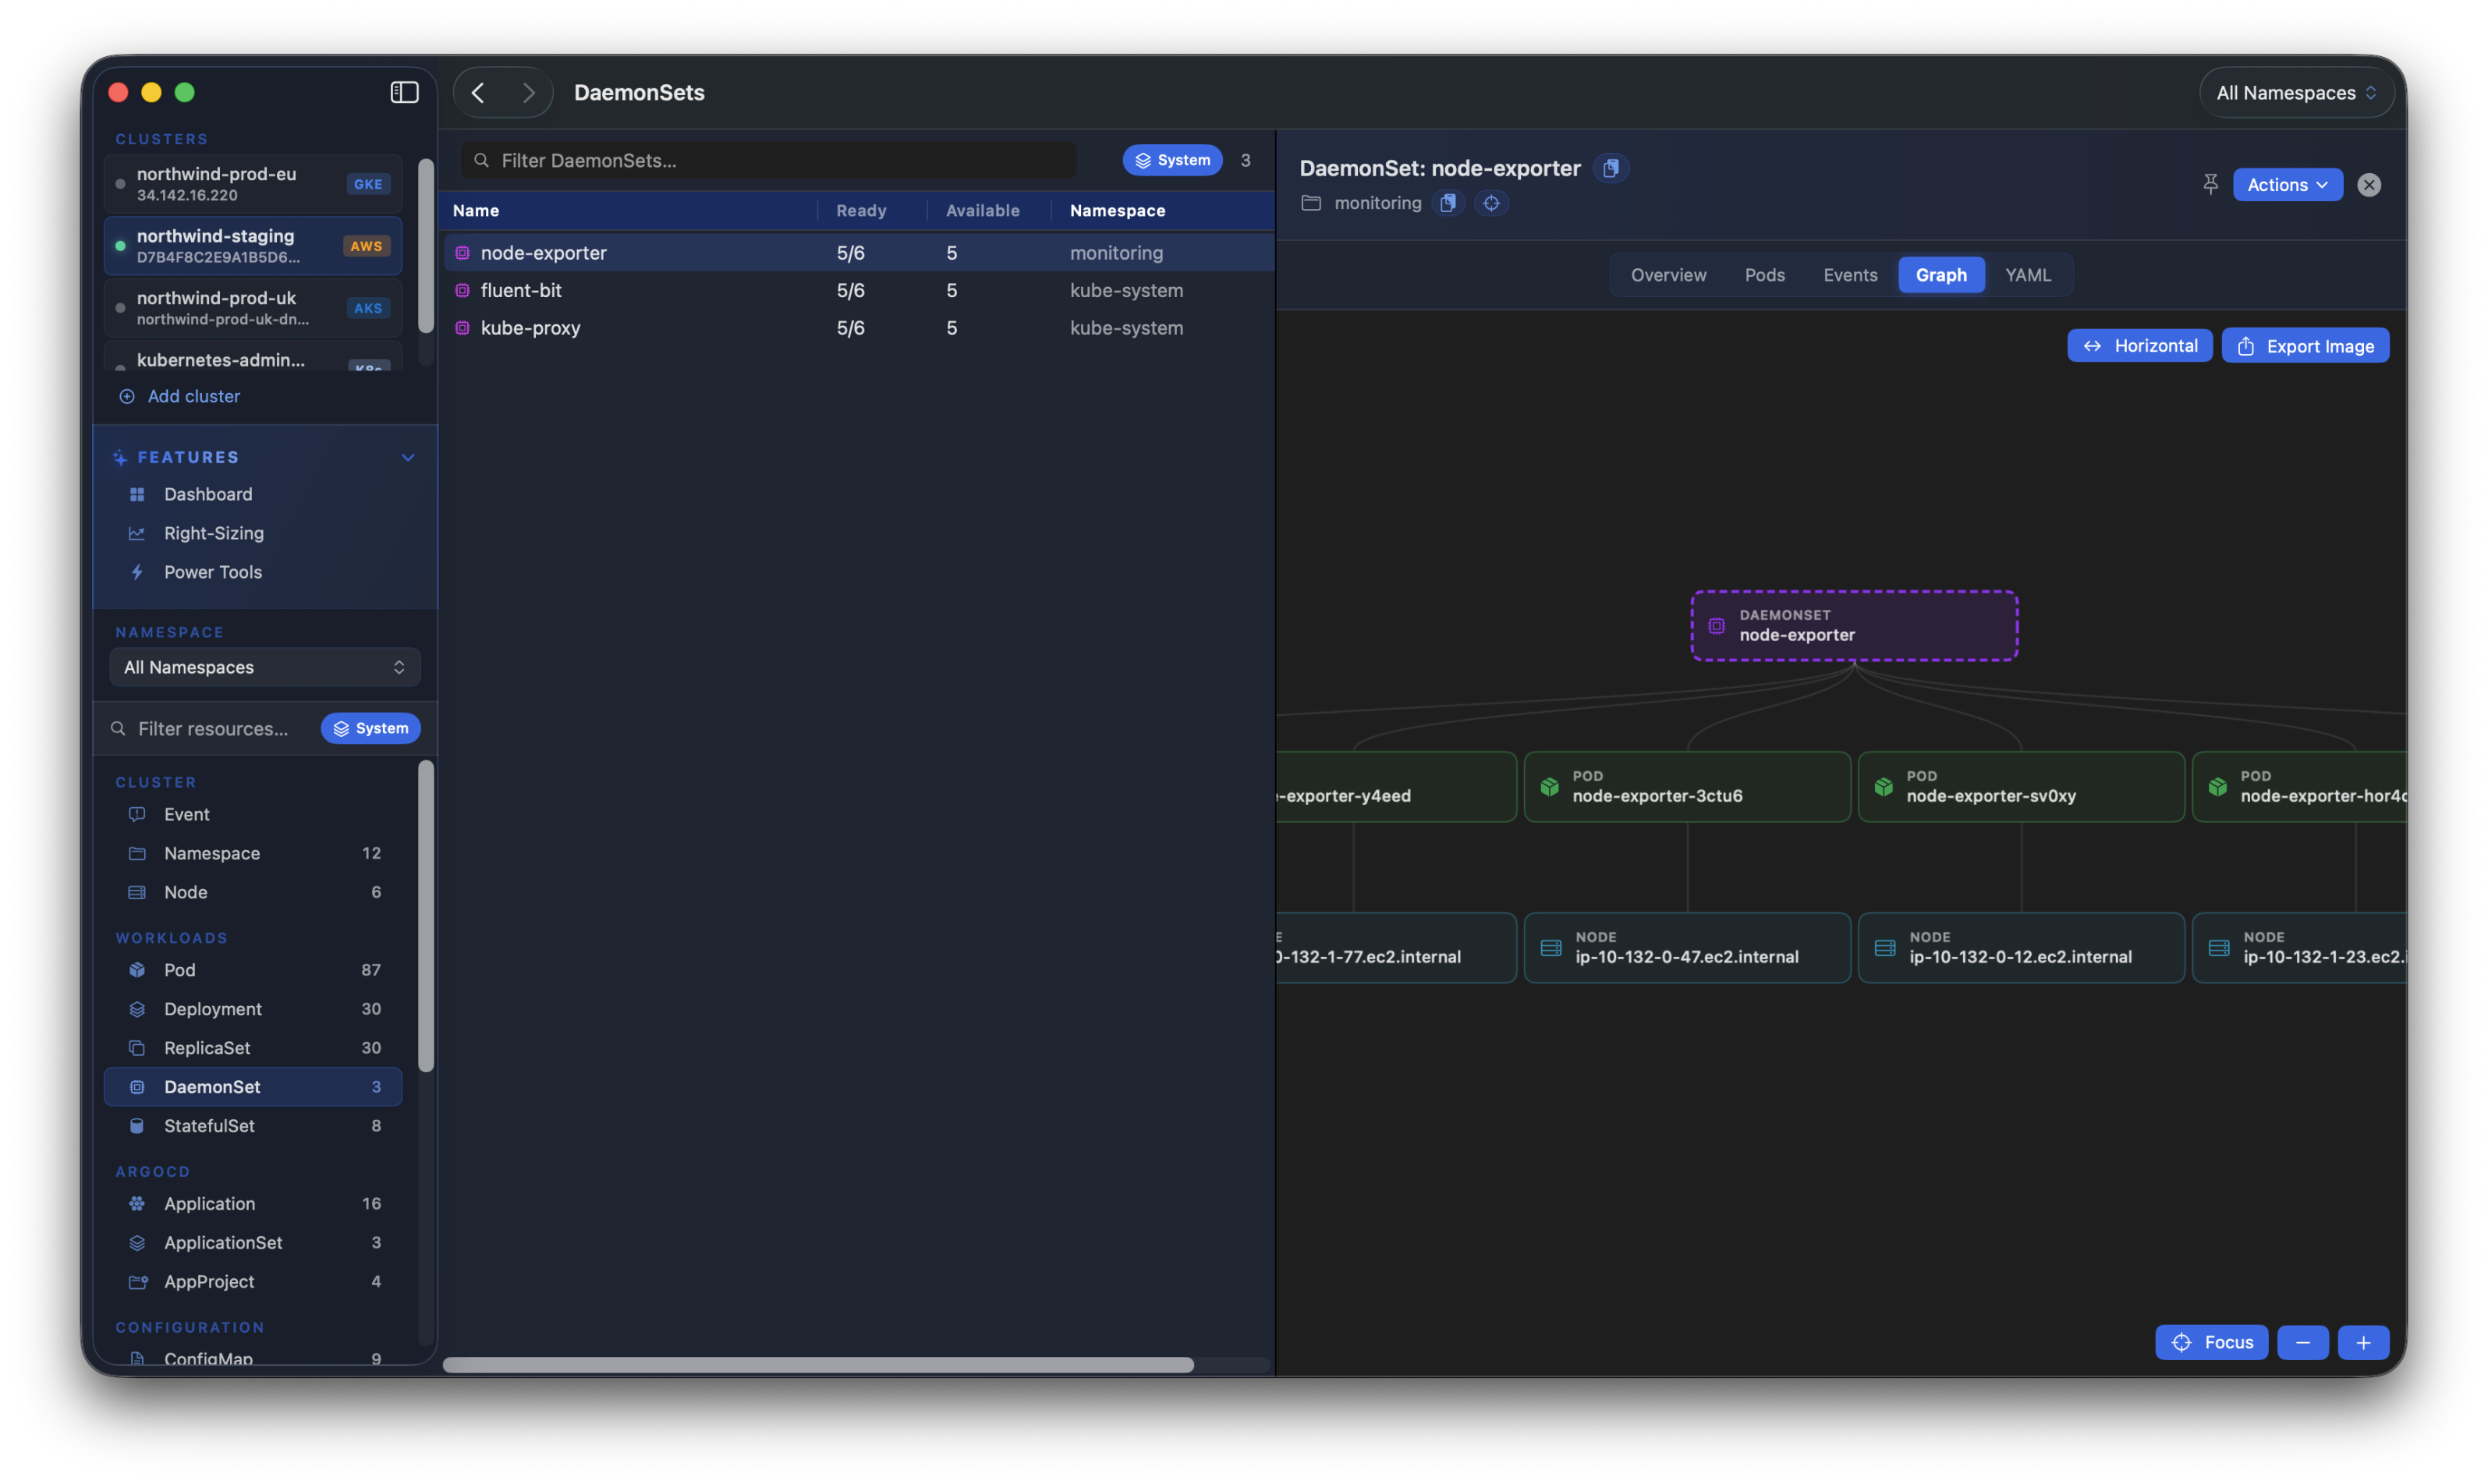This screenshot has width=2488, height=1484.
Task: Switch to the Pods tab
Action: click(1764, 275)
